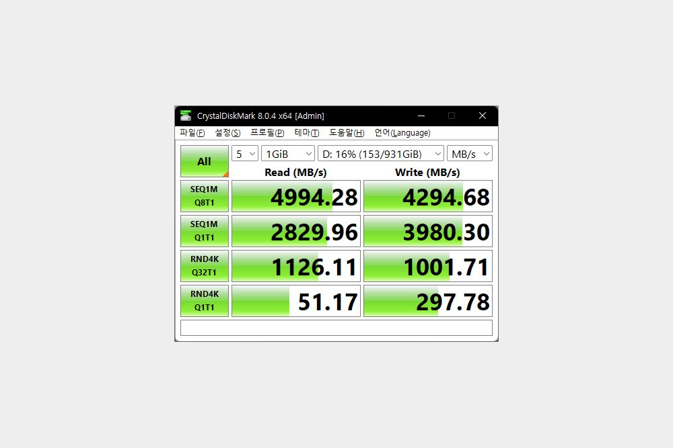Click the Write (MB/s) column header

click(x=427, y=172)
